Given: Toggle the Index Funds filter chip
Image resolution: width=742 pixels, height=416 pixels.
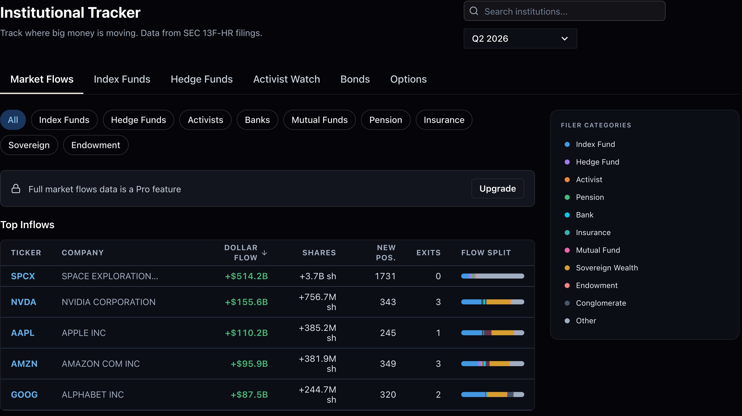Looking at the screenshot, I should click(x=64, y=120).
